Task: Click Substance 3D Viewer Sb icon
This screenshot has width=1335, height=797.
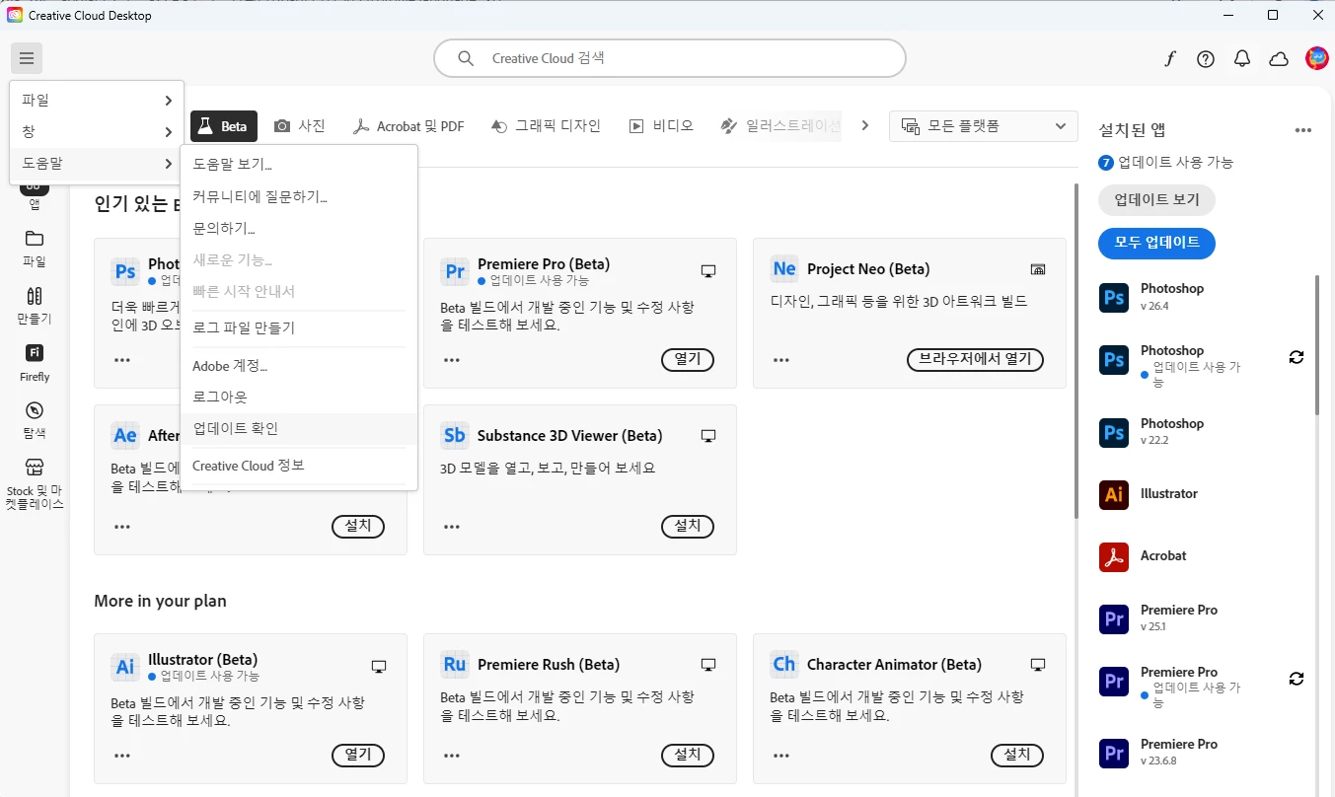Action: [x=455, y=435]
